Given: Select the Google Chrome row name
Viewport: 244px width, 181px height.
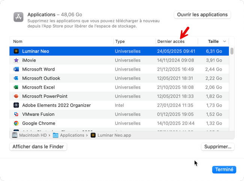Looking at the screenshot, I should (x=39, y=123).
